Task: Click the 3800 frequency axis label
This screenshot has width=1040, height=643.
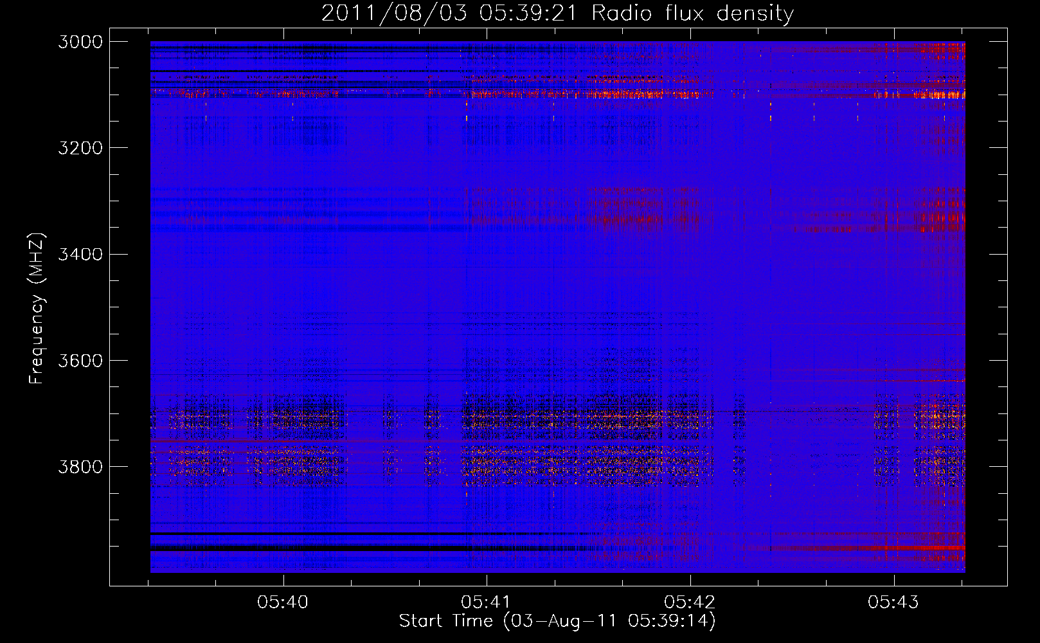Action: point(80,466)
